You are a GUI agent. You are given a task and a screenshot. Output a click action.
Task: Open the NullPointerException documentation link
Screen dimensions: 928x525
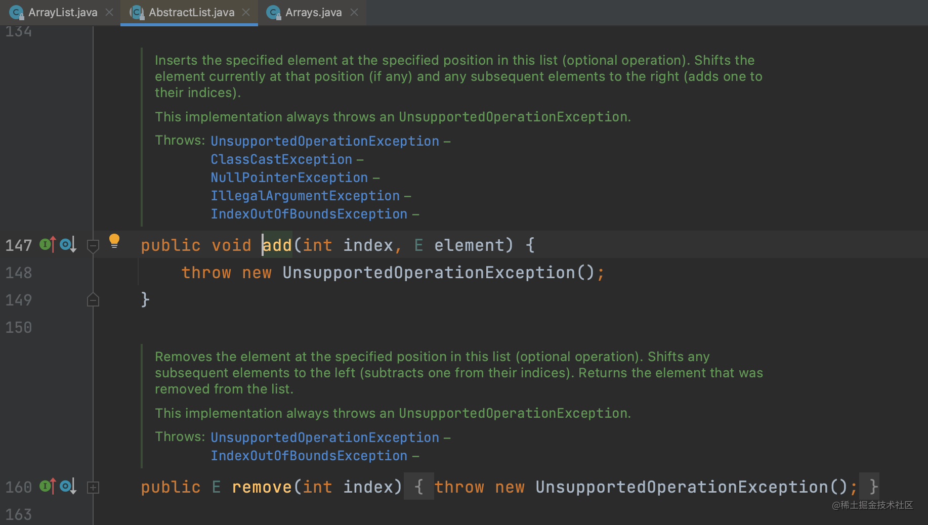(289, 177)
